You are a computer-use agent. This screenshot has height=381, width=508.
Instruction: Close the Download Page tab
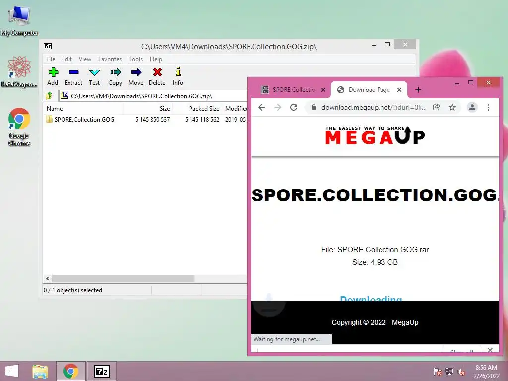399,90
